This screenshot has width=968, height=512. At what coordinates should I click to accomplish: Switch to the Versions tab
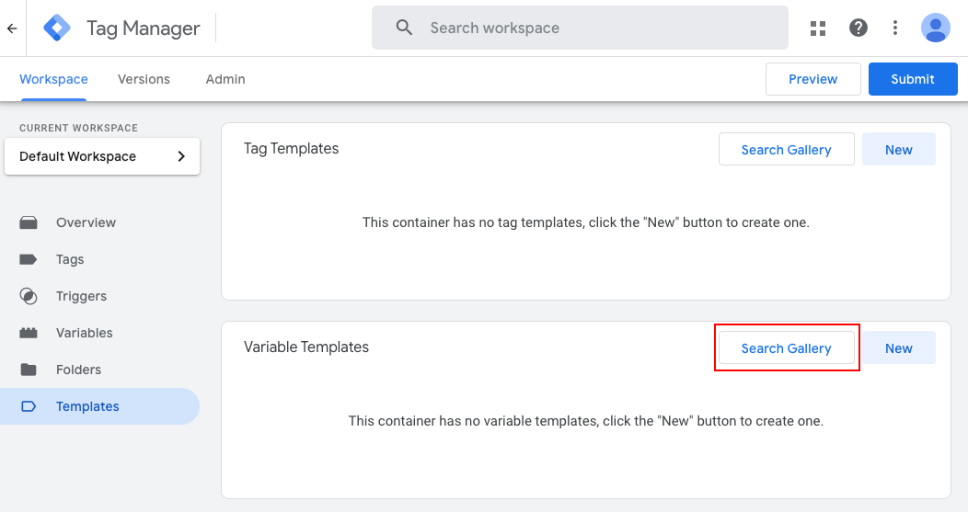click(x=144, y=79)
